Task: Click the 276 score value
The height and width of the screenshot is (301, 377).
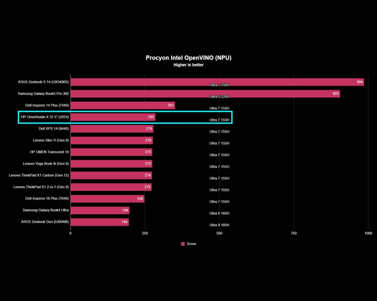Action: [x=148, y=140]
